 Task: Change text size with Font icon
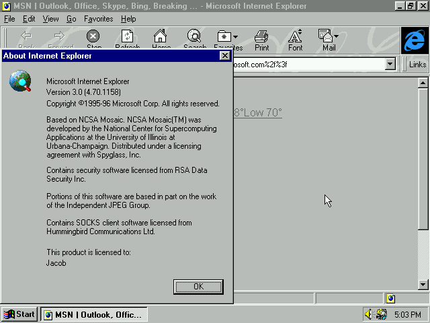point(295,36)
